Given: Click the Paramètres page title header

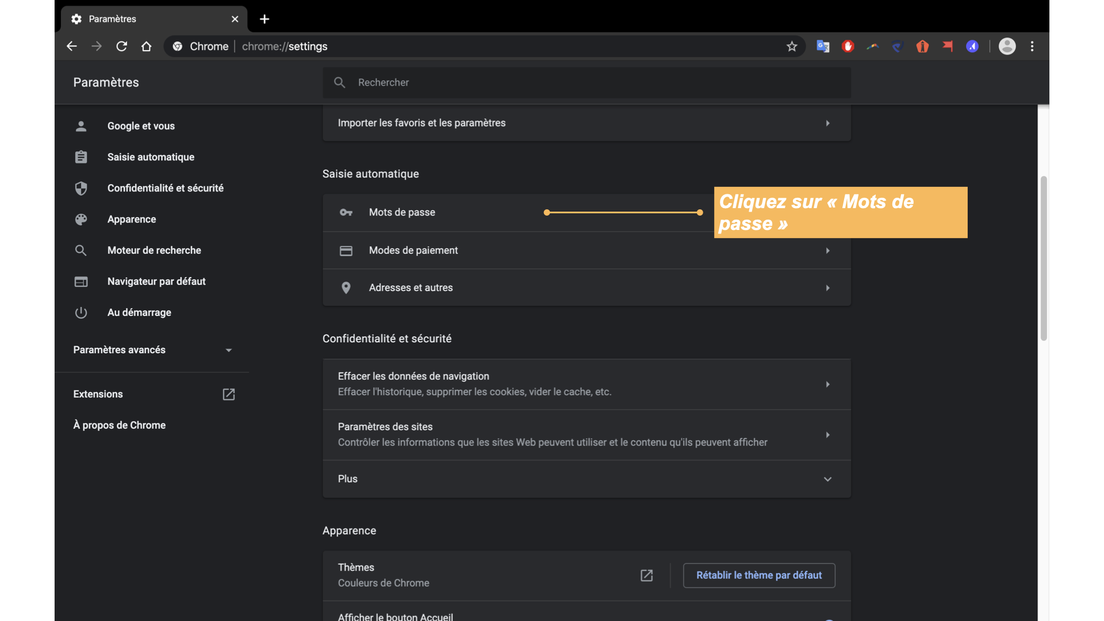Looking at the screenshot, I should pos(106,82).
